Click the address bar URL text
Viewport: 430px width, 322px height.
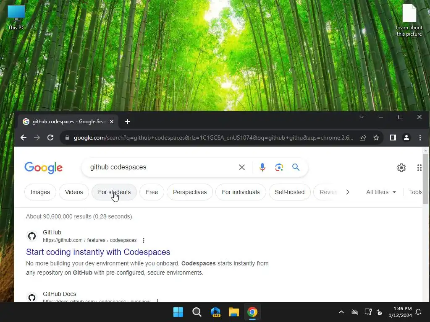213,138
